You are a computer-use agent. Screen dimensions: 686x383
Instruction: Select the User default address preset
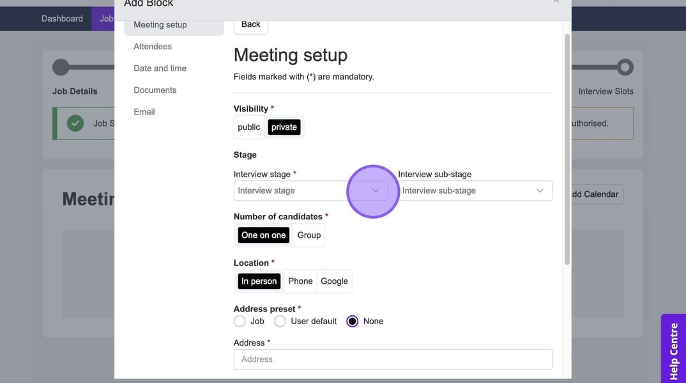(280, 322)
